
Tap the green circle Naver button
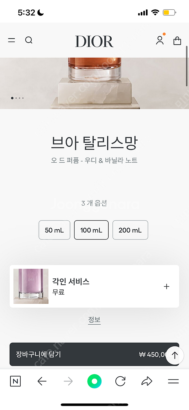[x=94, y=381]
